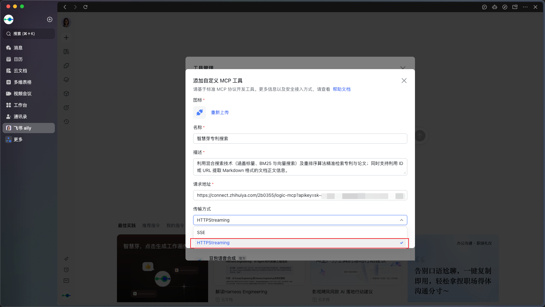Click the uploaded tool icon preview
The image size is (545, 307).
click(x=200, y=112)
